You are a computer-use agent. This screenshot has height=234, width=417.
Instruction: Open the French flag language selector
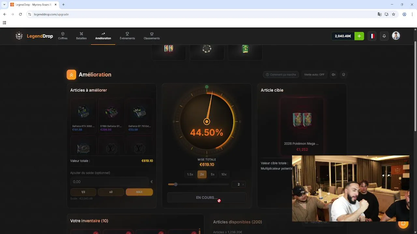[x=372, y=36]
